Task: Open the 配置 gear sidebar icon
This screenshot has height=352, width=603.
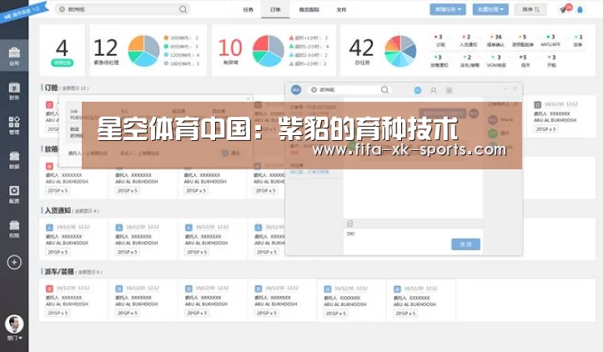Action: click(14, 194)
